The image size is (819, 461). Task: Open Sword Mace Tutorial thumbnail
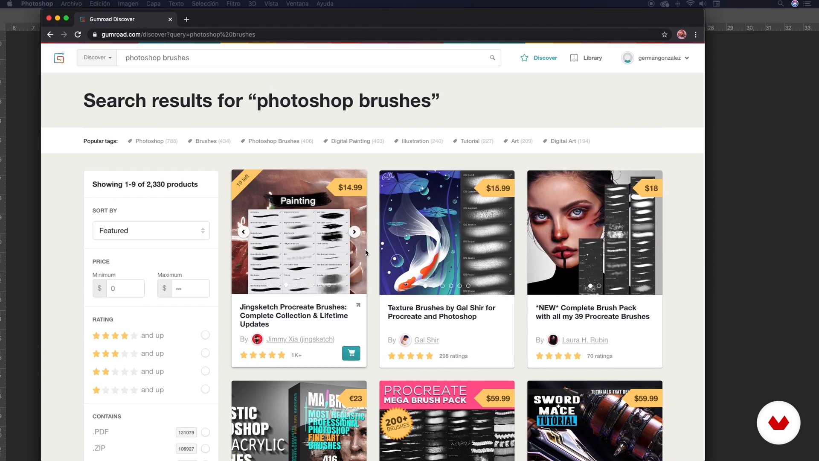point(595,421)
